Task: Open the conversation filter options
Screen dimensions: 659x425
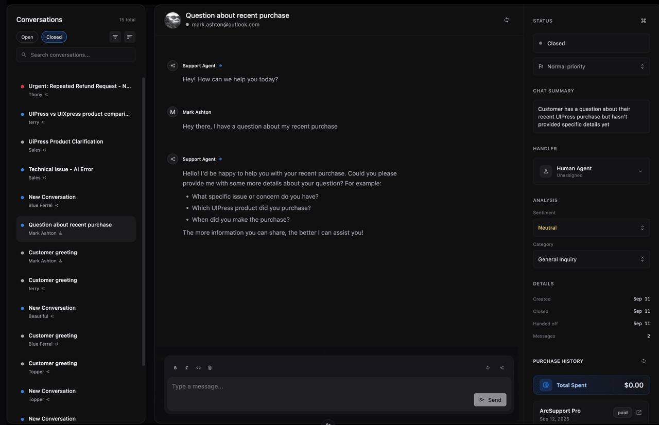Action: point(115,37)
